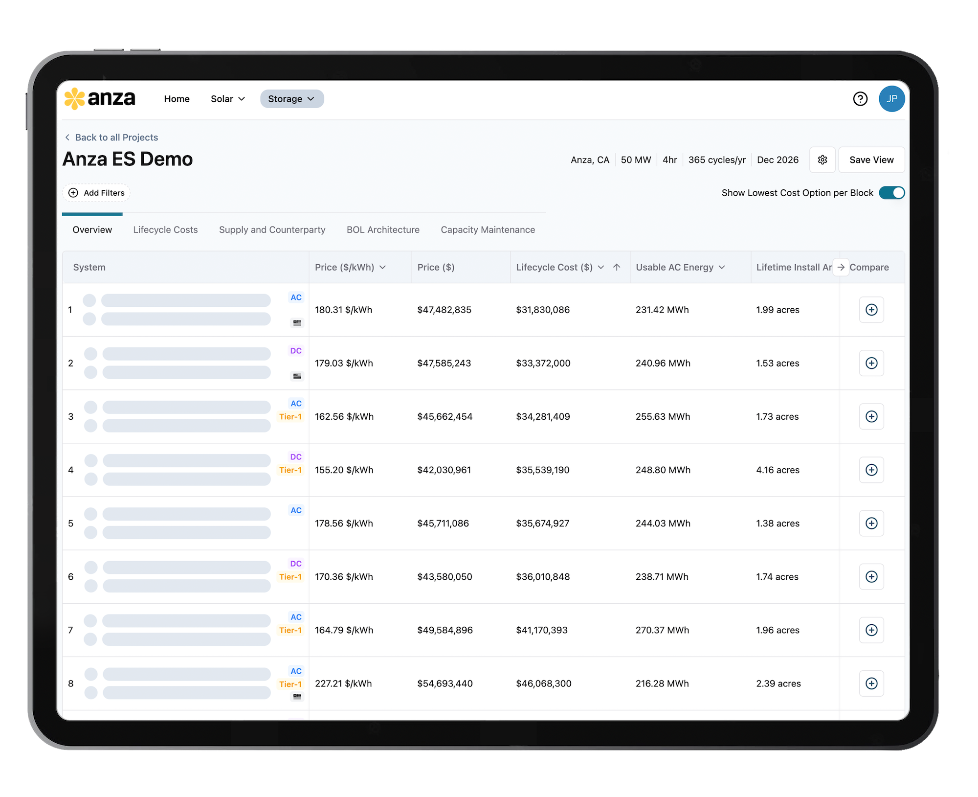Open the BOL Architecture tab

(x=383, y=229)
